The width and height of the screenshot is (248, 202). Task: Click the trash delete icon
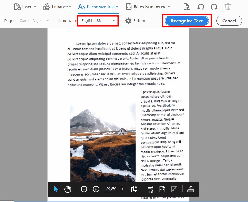pyautogui.click(x=228, y=7)
